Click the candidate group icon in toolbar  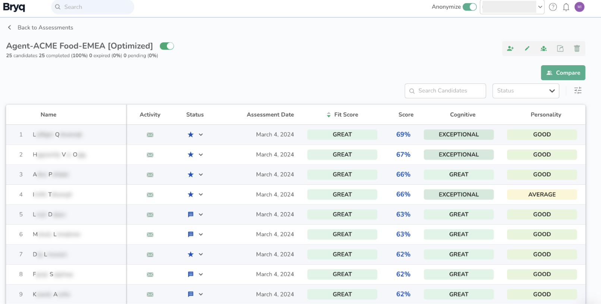point(544,48)
